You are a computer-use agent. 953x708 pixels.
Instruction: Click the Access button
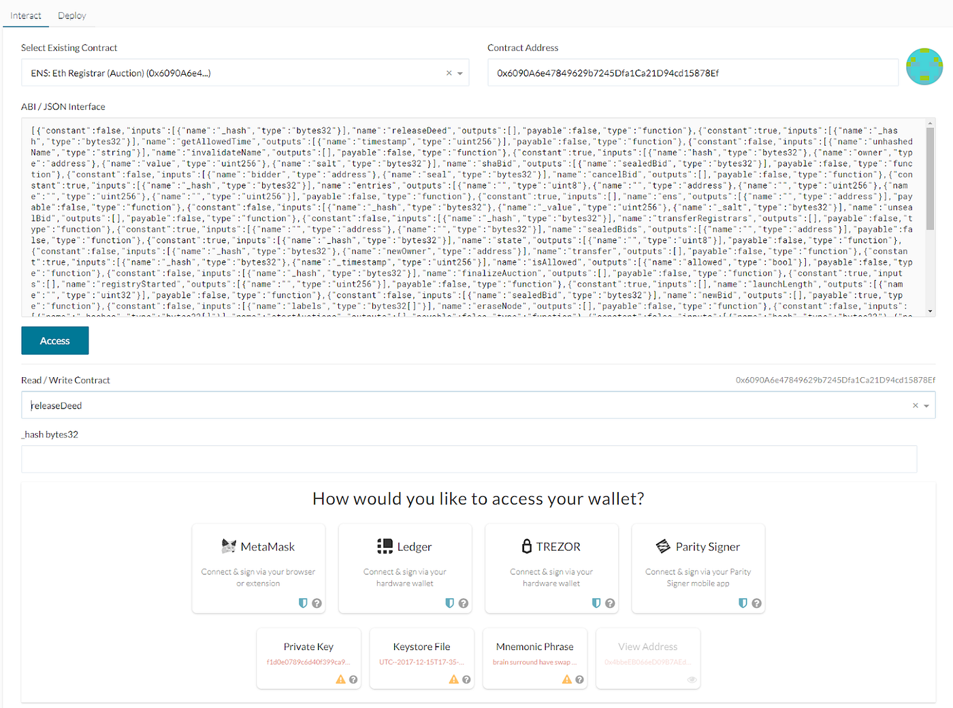coord(55,341)
